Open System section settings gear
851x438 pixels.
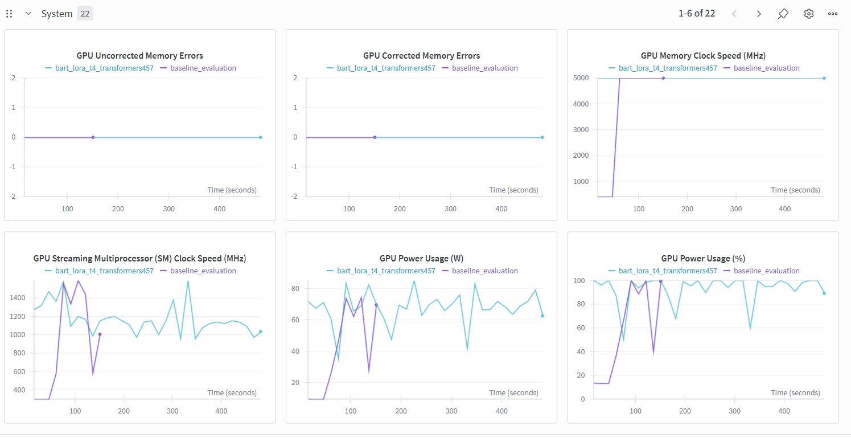pos(808,14)
